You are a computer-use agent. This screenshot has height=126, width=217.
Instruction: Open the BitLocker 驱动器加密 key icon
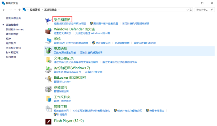pos(49,79)
